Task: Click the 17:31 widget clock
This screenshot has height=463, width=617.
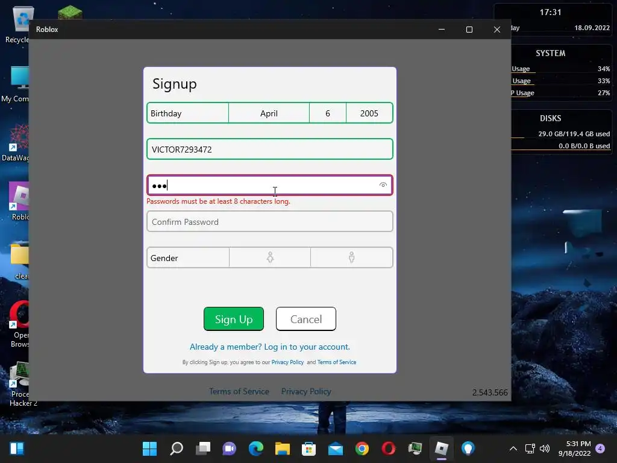Action: pos(551,12)
